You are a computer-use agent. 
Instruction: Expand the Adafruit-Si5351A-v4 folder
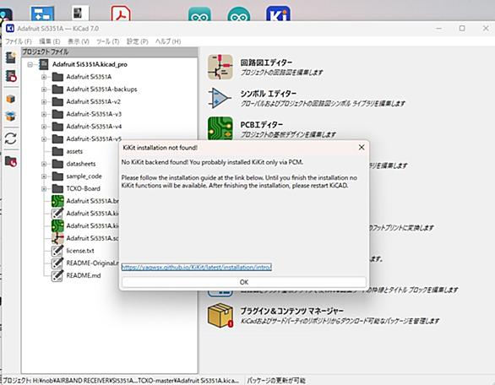tap(44, 127)
